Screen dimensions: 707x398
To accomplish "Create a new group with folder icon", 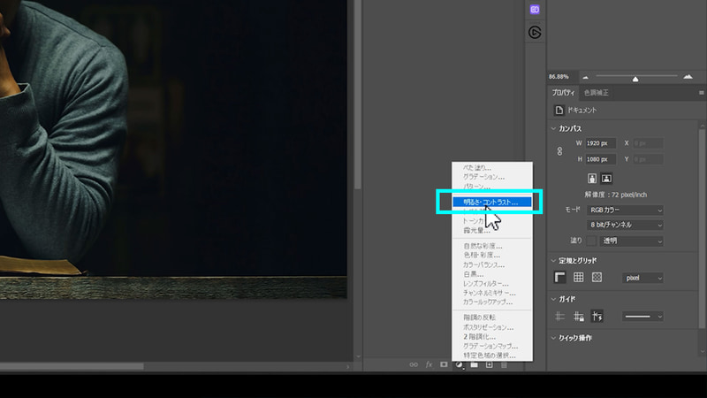I will click(474, 364).
